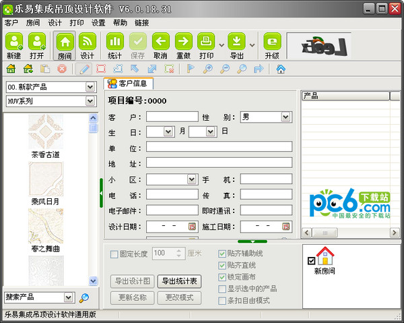Open the 设置 menu
Viewport: 404px width, 323px height.
click(x=98, y=22)
